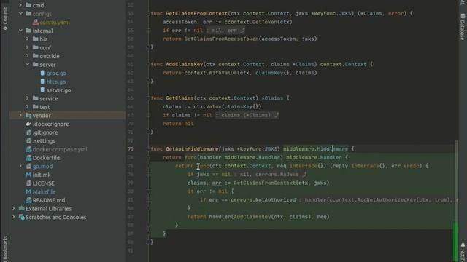Click the Makefile M icon
The height and width of the screenshot is (262, 467).
tap(28, 191)
